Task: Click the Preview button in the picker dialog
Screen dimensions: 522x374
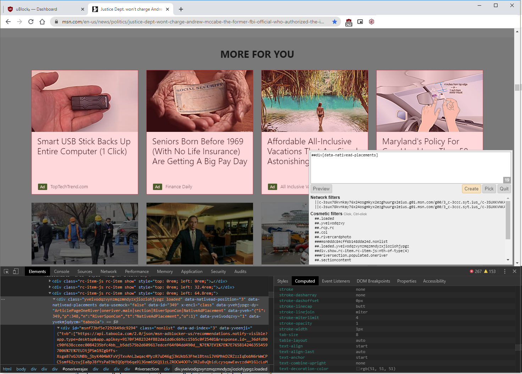Action: pyautogui.click(x=321, y=189)
